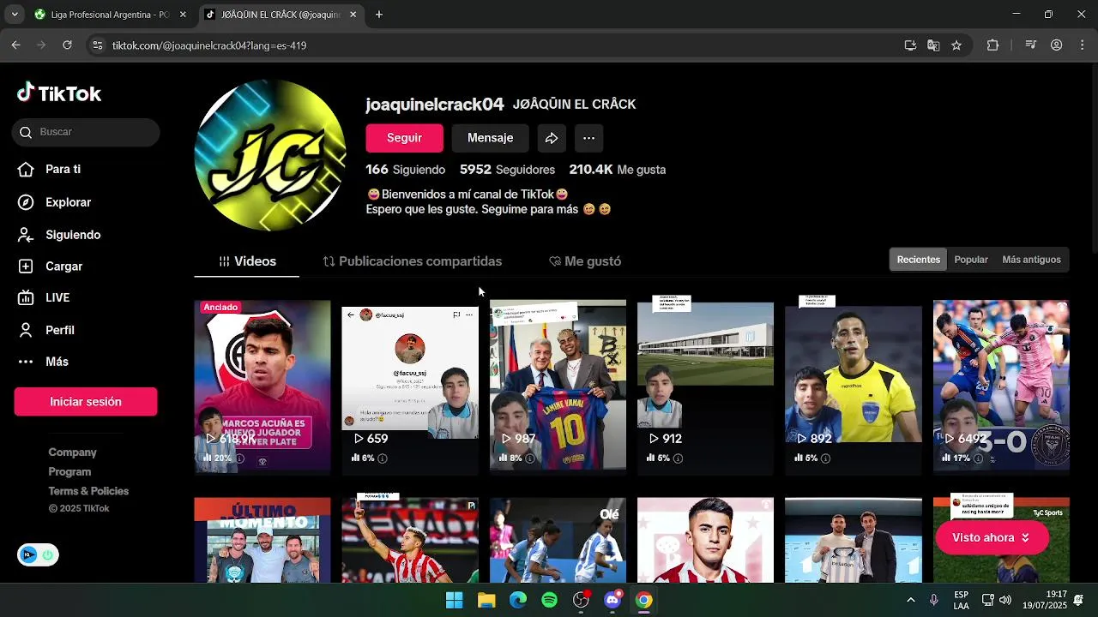
Task: Go to Perfil in the sidebar
Action: point(47,330)
